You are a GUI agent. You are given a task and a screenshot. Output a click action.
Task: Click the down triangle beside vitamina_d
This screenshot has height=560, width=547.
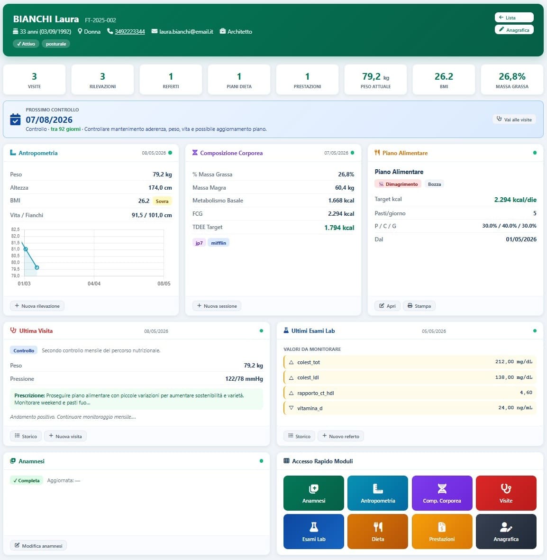click(x=292, y=408)
